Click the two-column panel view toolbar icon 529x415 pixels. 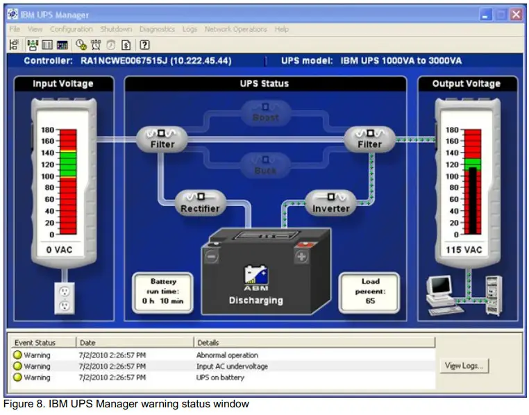[47, 44]
